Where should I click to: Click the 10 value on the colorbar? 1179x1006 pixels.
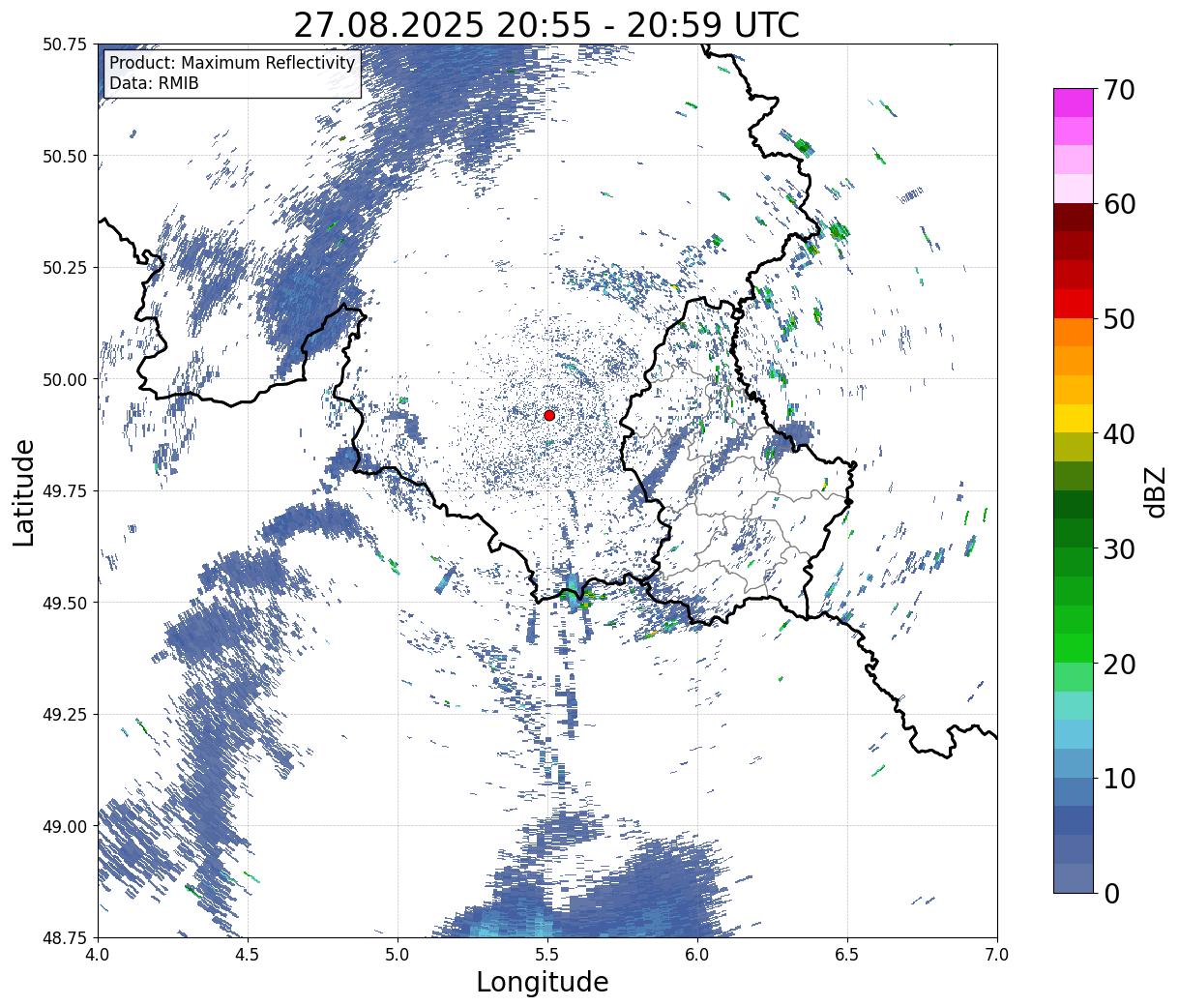[x=1119, y=778]
